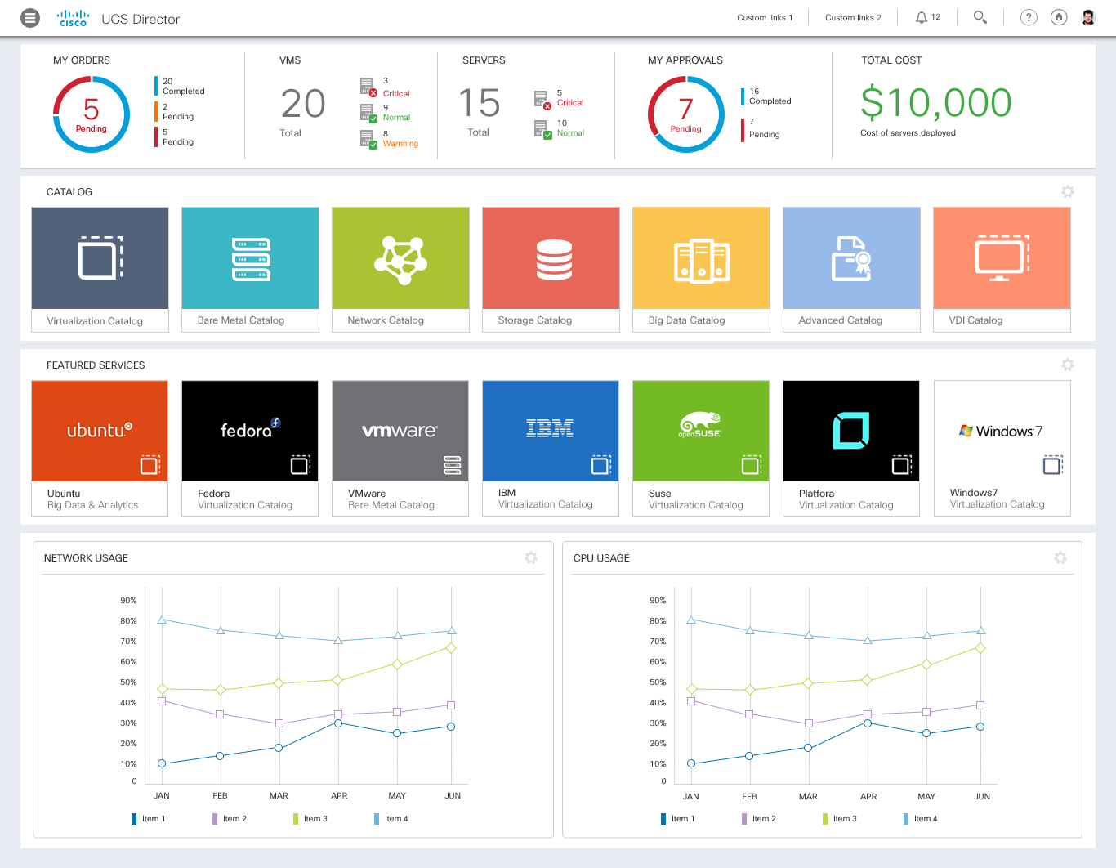Click the $10,000 total cost value
The width and height of the screenshot is (1116, 868).
tap(936, 103)
